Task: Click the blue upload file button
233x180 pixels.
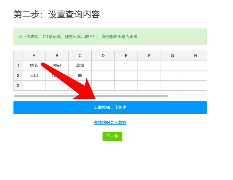Action: (x=110, y=108)
